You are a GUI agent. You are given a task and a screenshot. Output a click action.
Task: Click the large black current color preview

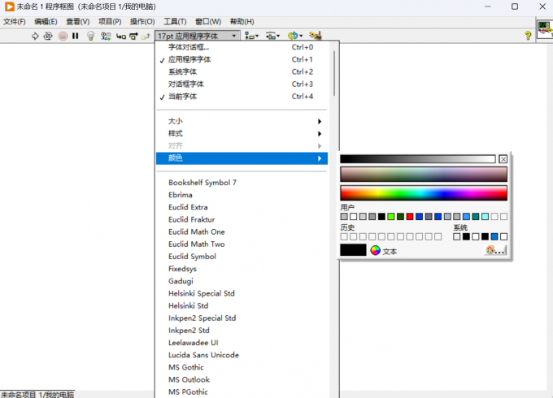(353, 250)
